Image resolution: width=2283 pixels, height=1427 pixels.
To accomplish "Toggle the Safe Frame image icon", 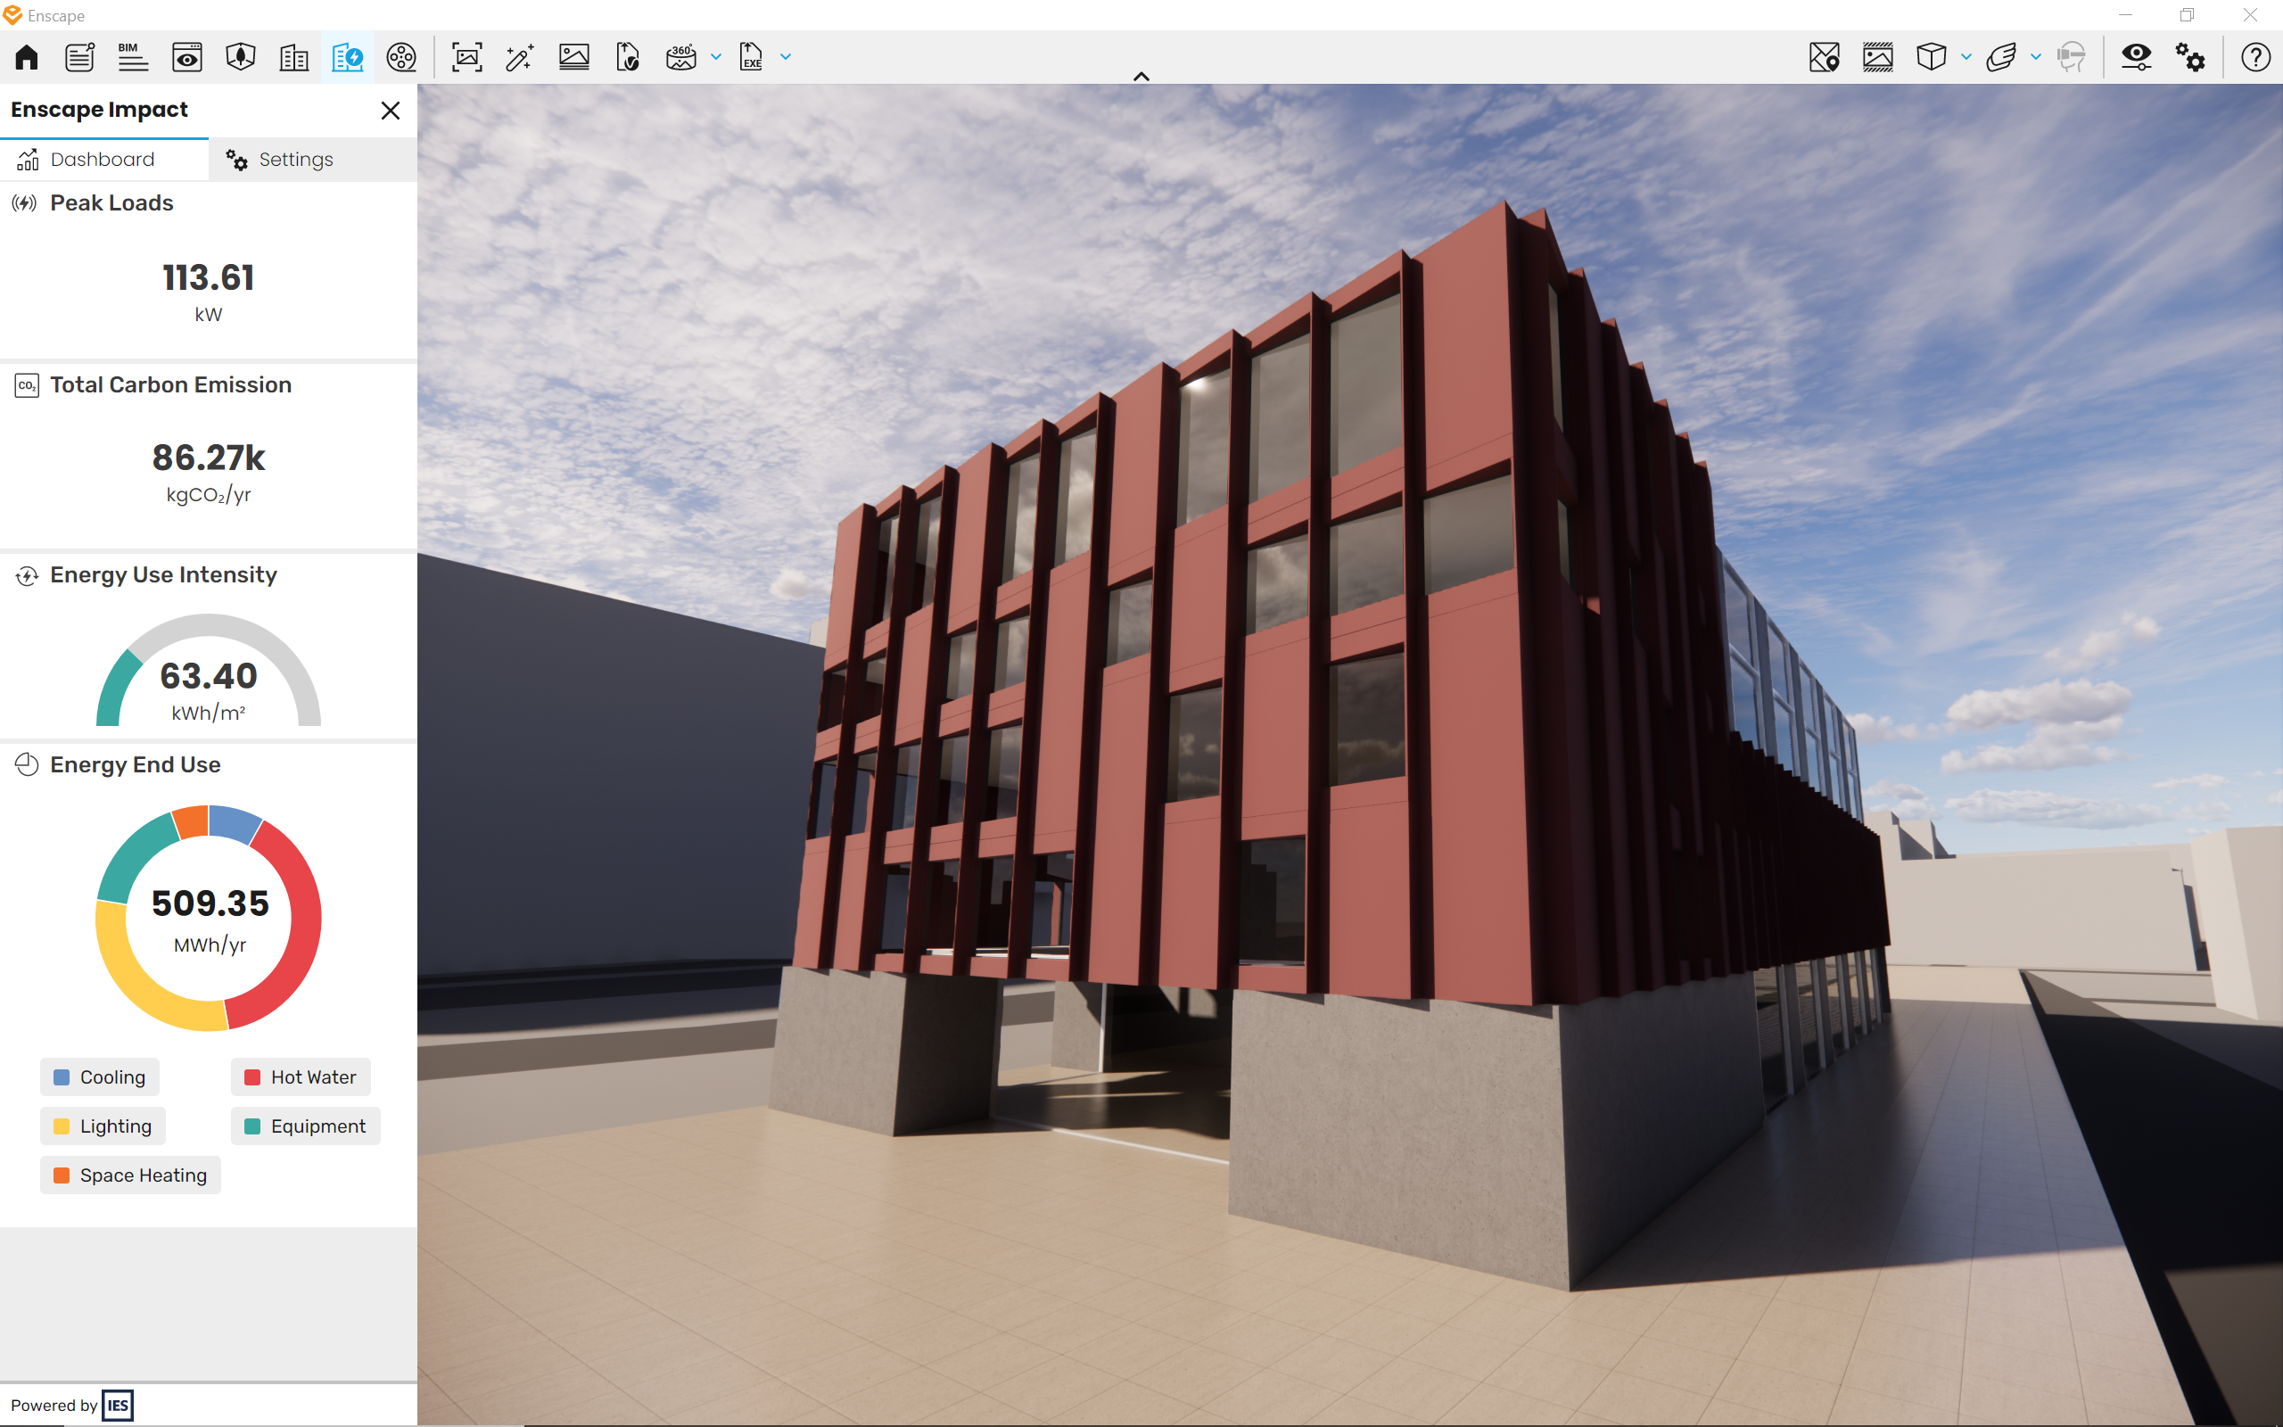I will tap(1877, 58).
